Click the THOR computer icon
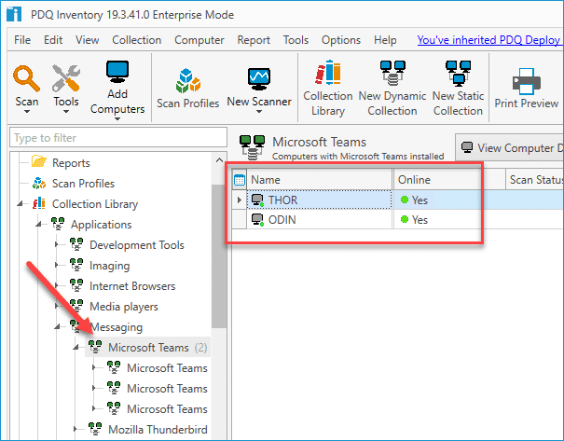The image size is (564, 441). tap(257, 200)
